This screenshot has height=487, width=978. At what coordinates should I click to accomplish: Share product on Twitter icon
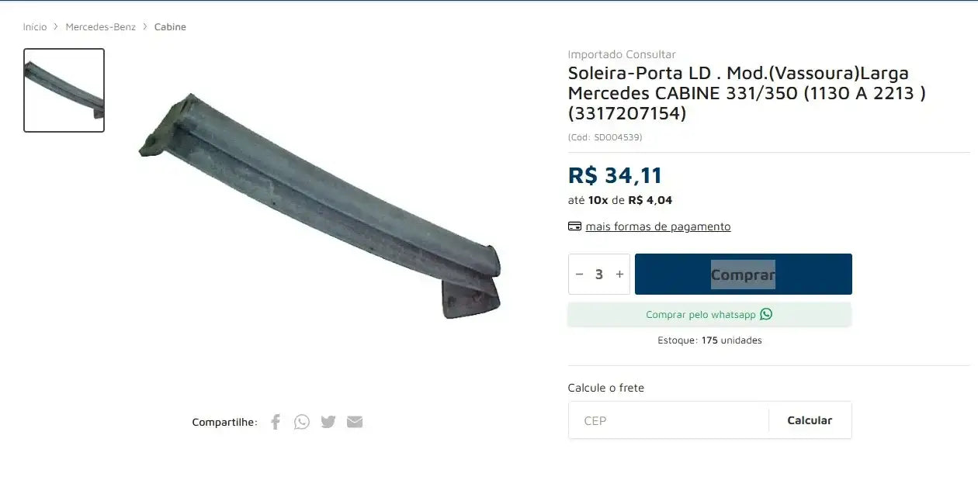tap(328, 422)
